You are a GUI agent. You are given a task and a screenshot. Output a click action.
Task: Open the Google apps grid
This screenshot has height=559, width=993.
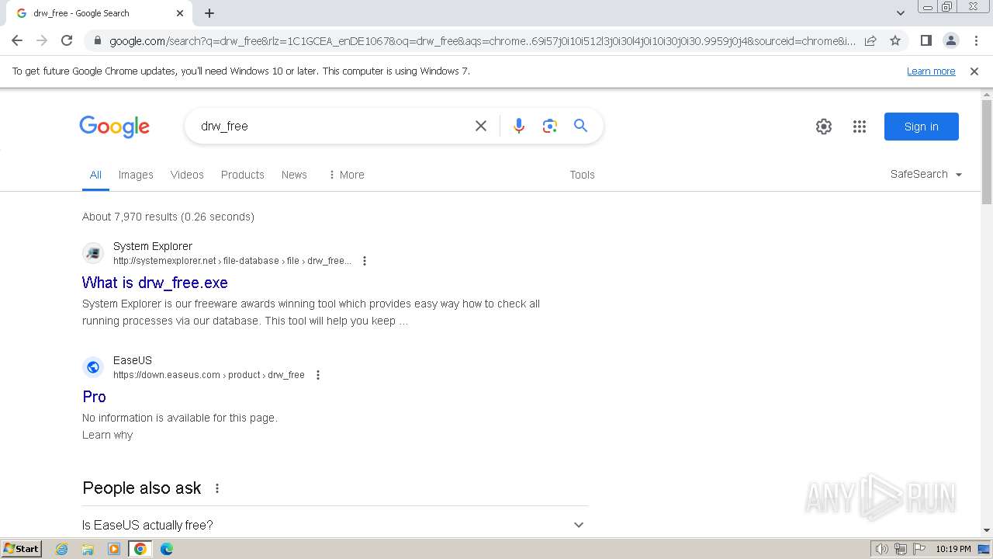coord(860,127)
